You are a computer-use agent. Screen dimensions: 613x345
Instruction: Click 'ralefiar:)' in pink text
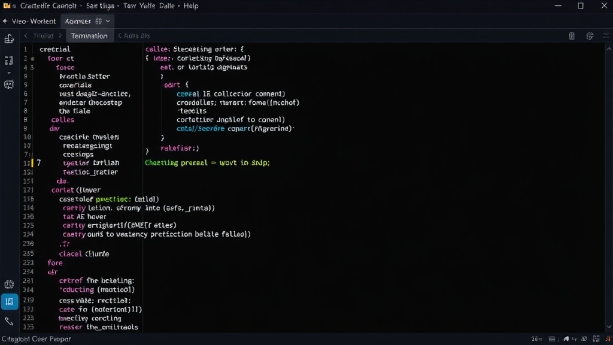point(180,149)
